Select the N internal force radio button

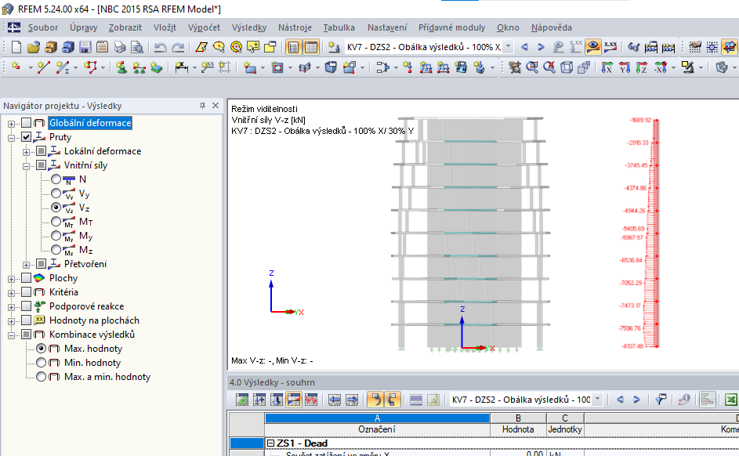point(56,179)
